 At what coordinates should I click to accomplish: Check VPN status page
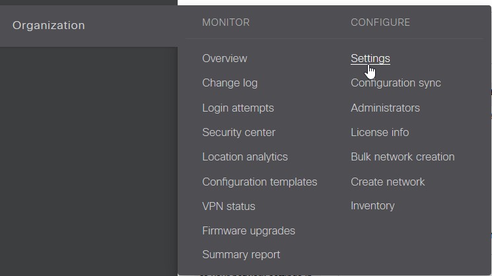coord(228,207)
